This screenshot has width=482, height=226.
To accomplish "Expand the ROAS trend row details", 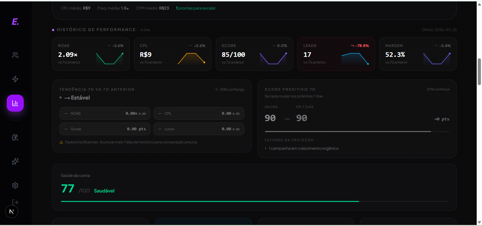I will (105, 113).
